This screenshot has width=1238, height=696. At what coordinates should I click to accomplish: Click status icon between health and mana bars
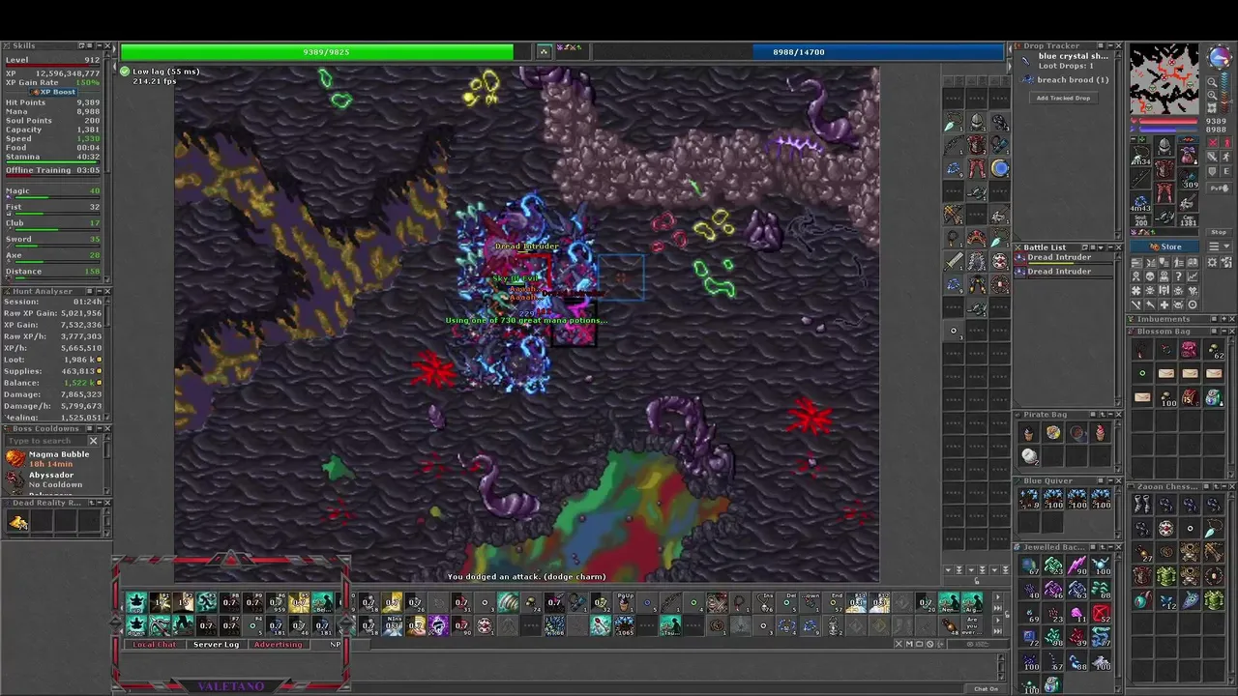click(x=544, y=52)
